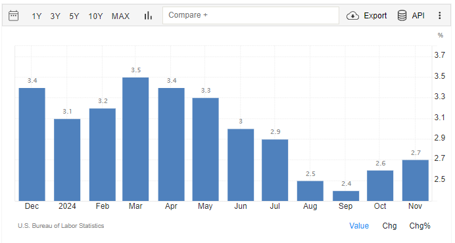
Task: Click the Mar bar showing 3.5
Action: [135, 139]
